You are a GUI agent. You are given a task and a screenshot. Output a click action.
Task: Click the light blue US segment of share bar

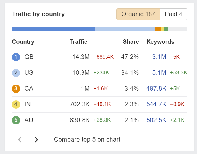coord(124,29)
